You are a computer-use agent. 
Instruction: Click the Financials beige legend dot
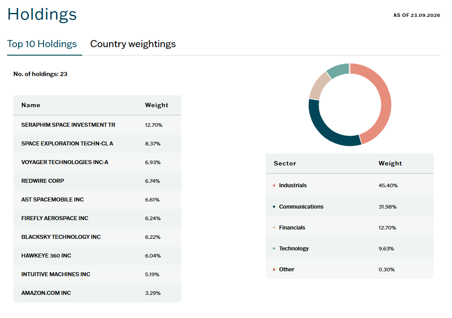click(274, 228)
